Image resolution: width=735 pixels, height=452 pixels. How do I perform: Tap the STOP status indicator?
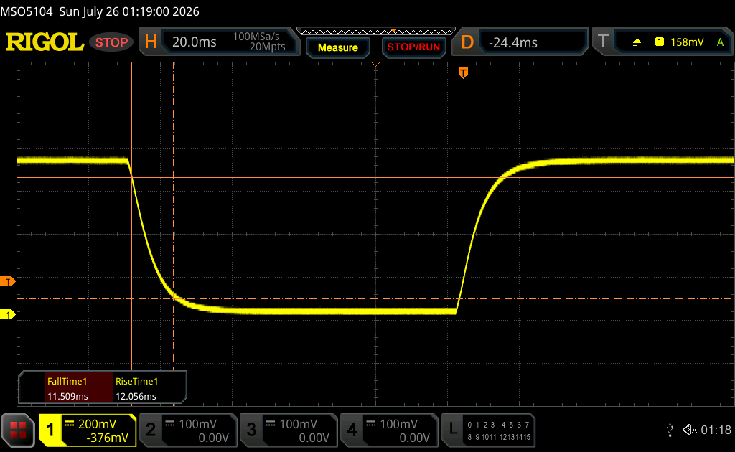click(x=111, y=42)
